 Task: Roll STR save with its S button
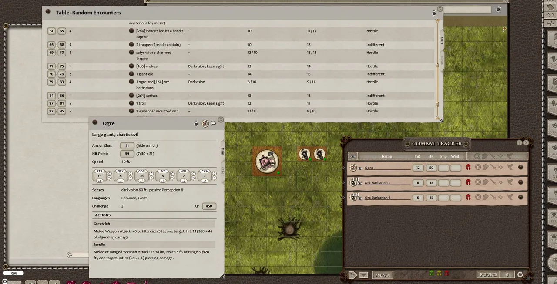point(110,178)
